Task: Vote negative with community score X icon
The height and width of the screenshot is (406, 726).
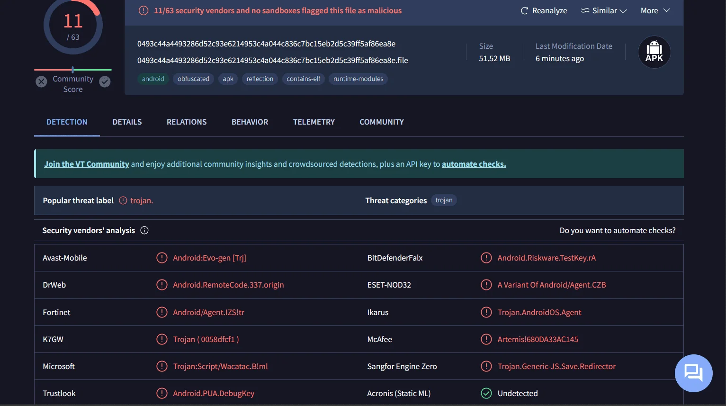Action: tap(41, 81)
